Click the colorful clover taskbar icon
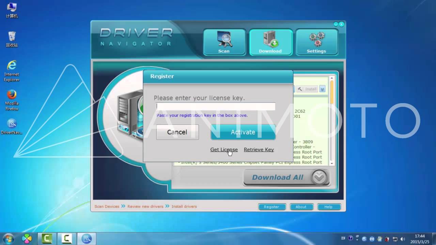The width and height of the screenshot is (436, 245). click(x=27, y=239)
